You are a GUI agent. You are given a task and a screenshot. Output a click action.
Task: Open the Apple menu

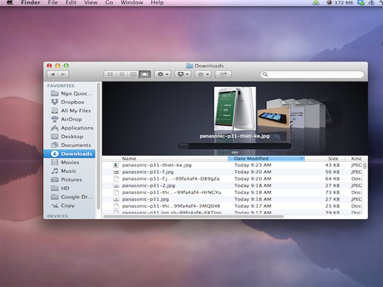[10, 2]
